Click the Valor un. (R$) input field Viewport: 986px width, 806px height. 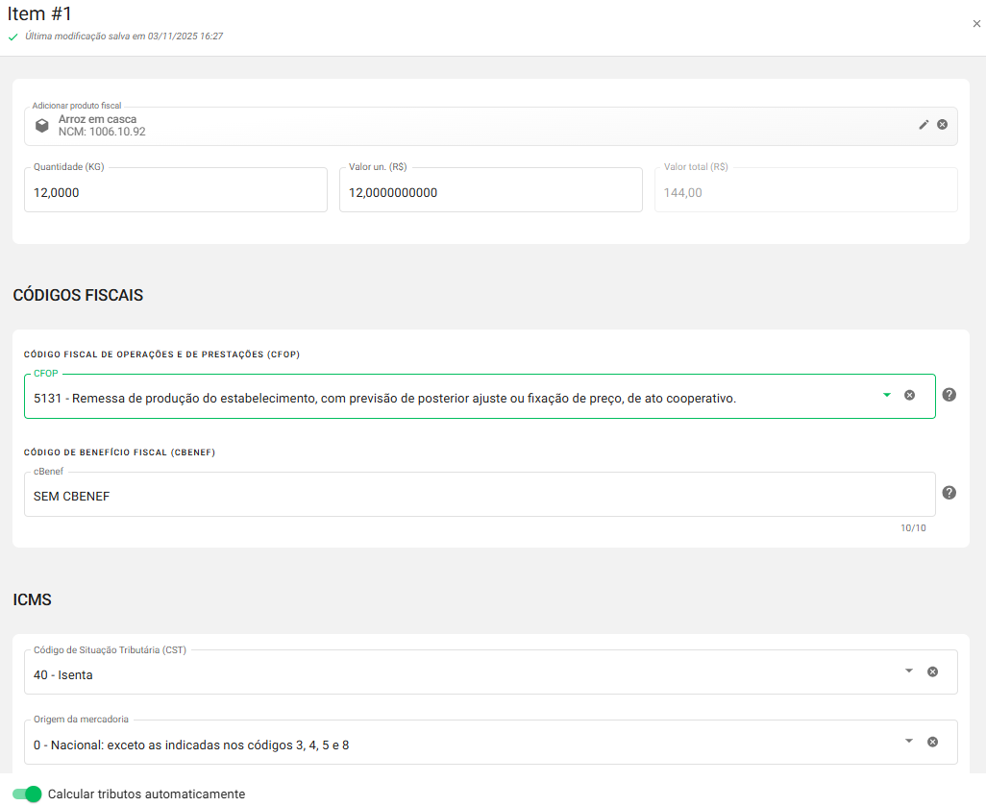pos(490,192)
